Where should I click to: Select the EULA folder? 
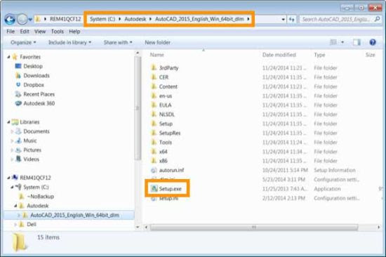[x=165, y=105]
